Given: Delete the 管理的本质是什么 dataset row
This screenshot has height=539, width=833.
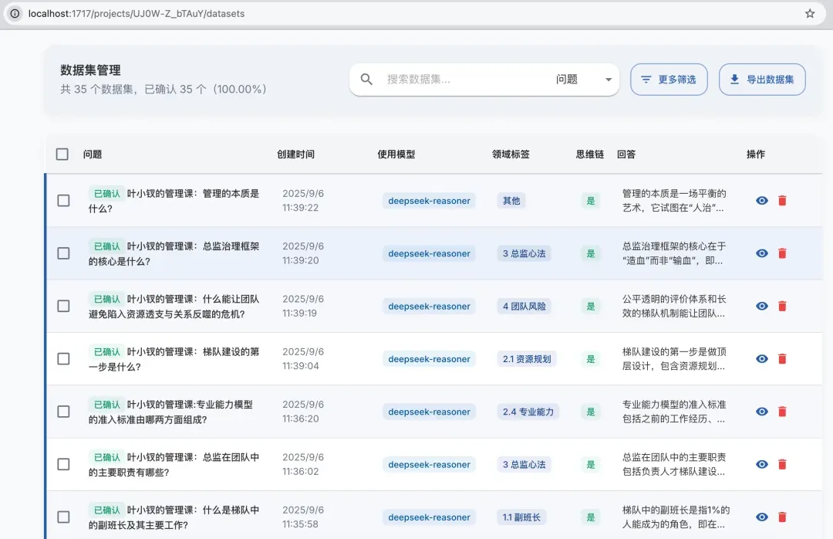Looking at the screenshot, I should pos(782,201).
